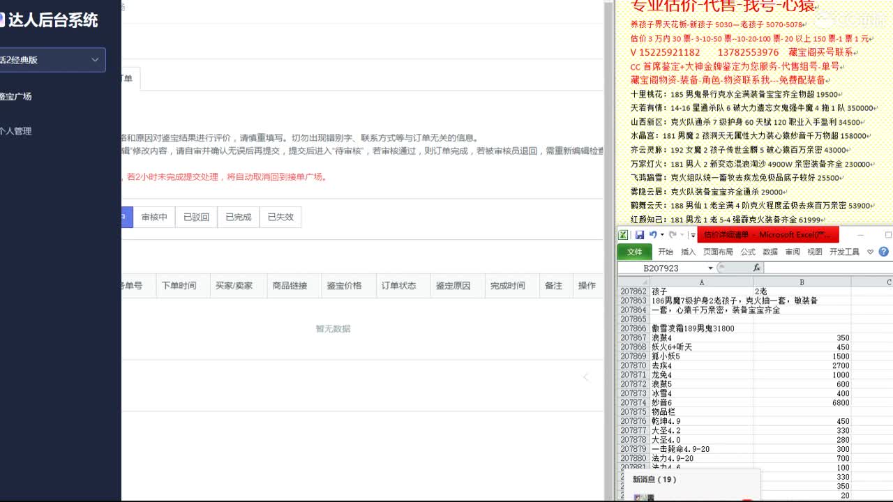Click the Name Box showing B207923
893x502 pixels.
click(x=661, y=268)
